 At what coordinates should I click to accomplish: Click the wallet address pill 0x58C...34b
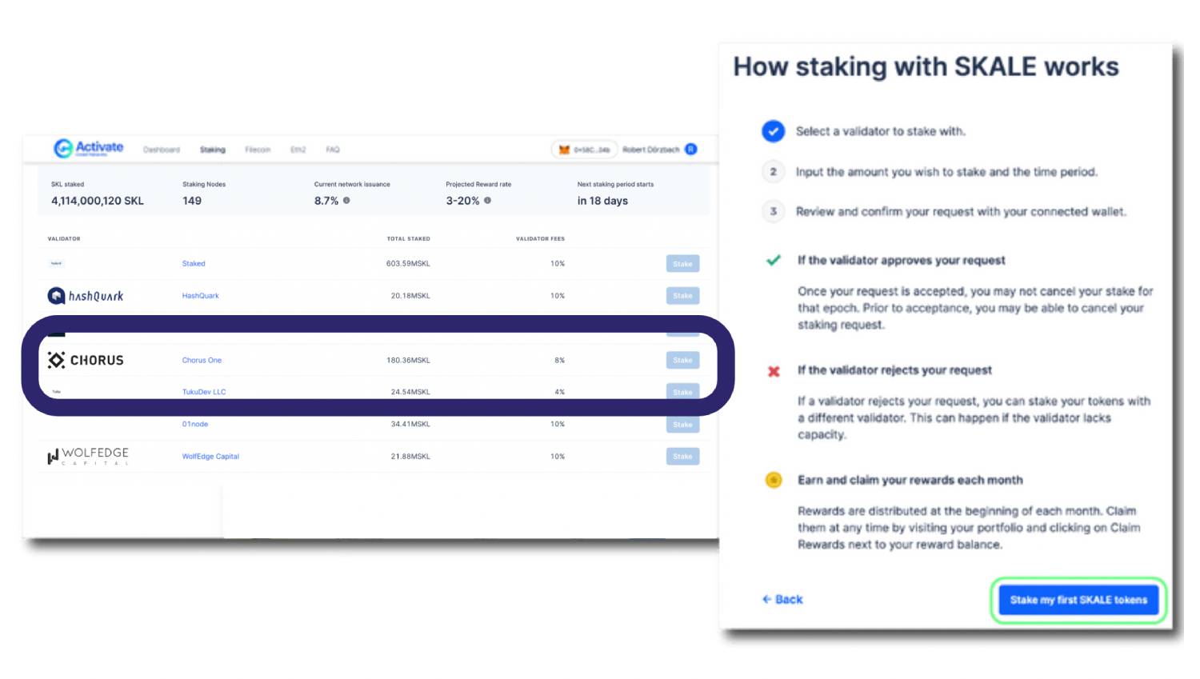click(x=584, y=149)
